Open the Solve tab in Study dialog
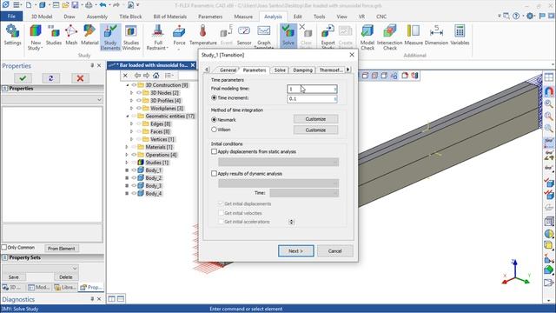 pyautogui.click(x=280, y=70)
